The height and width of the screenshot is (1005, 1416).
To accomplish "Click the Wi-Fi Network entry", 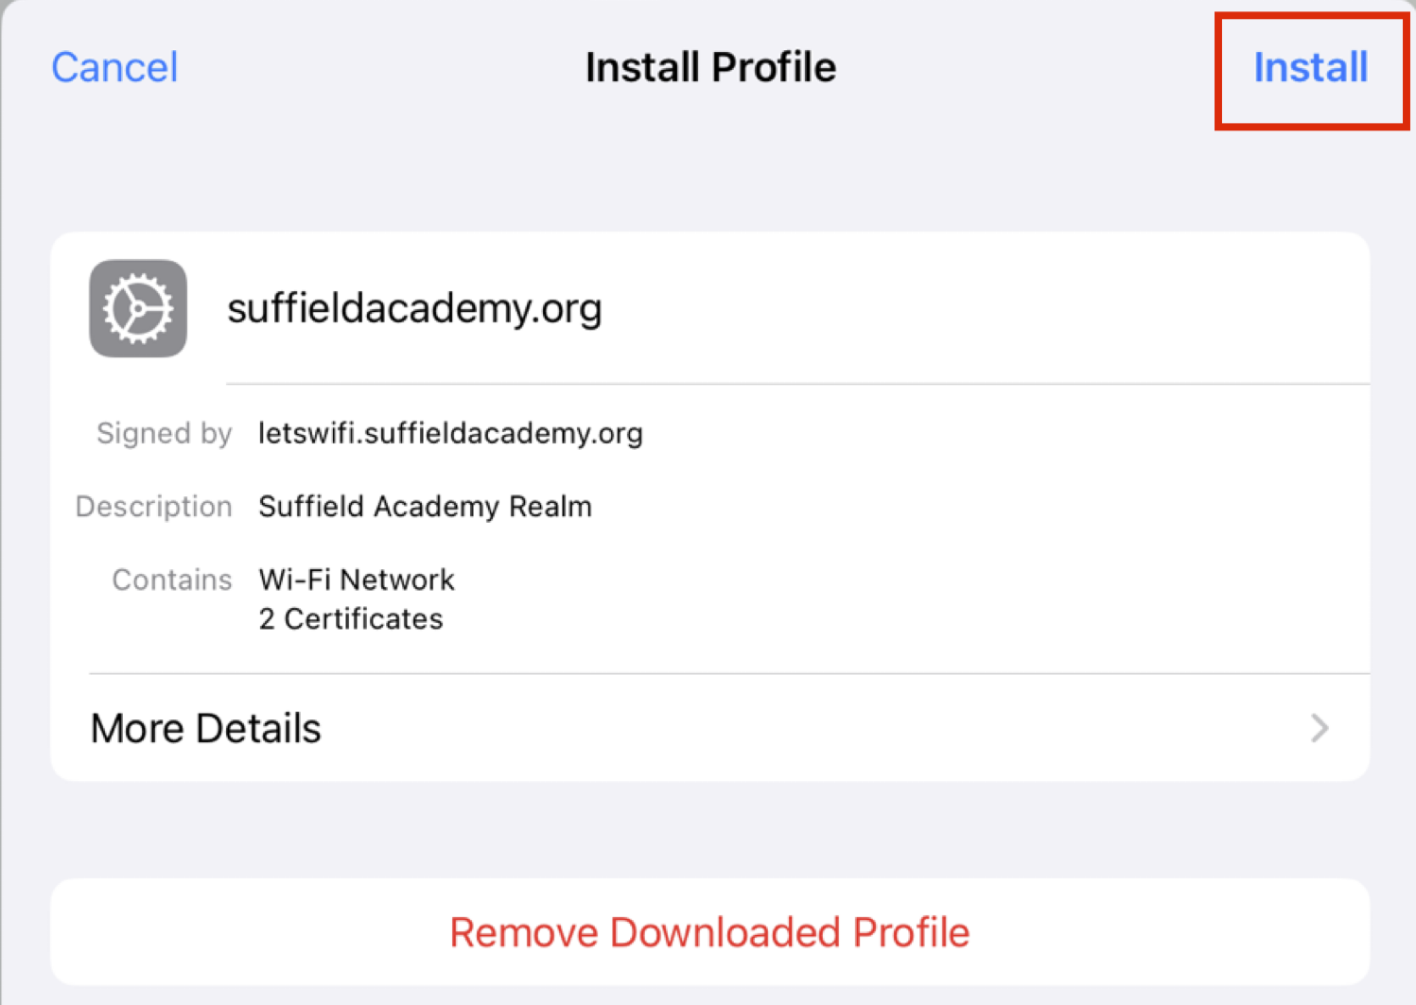I will [357, 580].
